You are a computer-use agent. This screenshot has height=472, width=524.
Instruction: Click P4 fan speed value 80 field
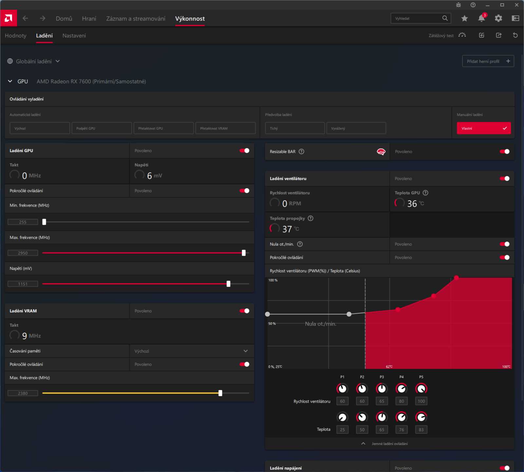pyautogui.click(x=402, y=401)
